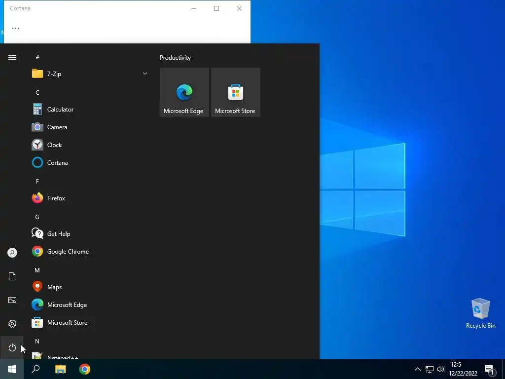
Task: Click the G letter group header
Action: pos(37,217)
